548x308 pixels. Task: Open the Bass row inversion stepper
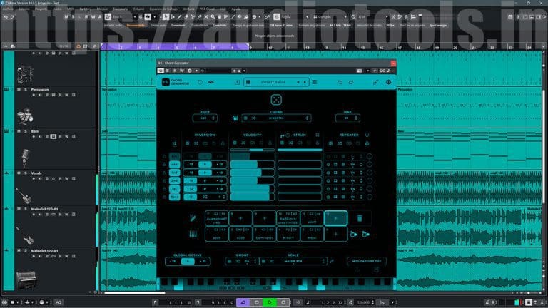222,197
